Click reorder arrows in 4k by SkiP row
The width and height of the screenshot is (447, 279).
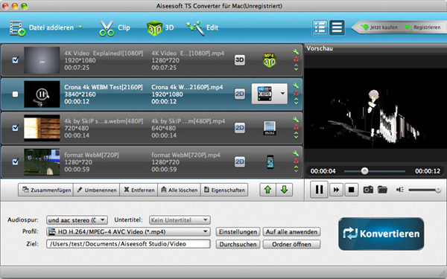296,135
